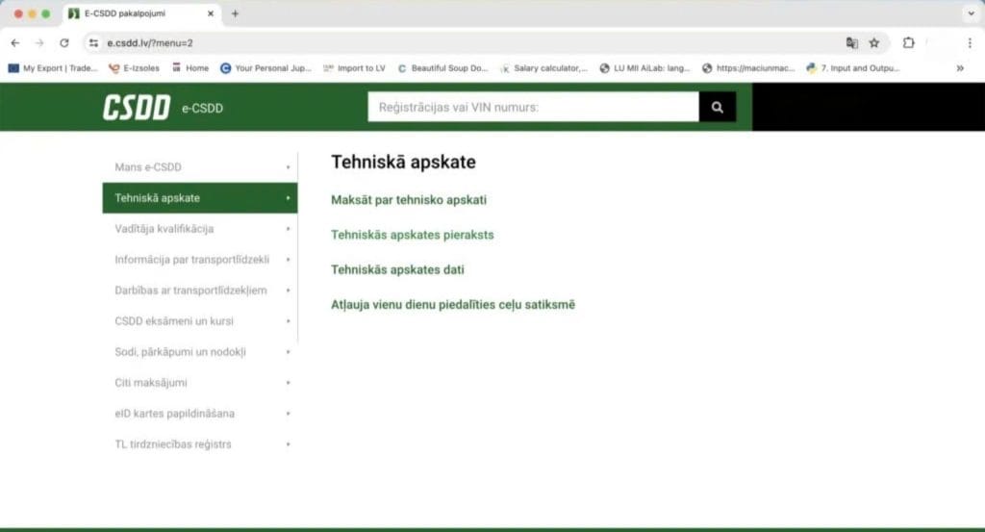Open tab list dropdown chevron

point(969,13)
